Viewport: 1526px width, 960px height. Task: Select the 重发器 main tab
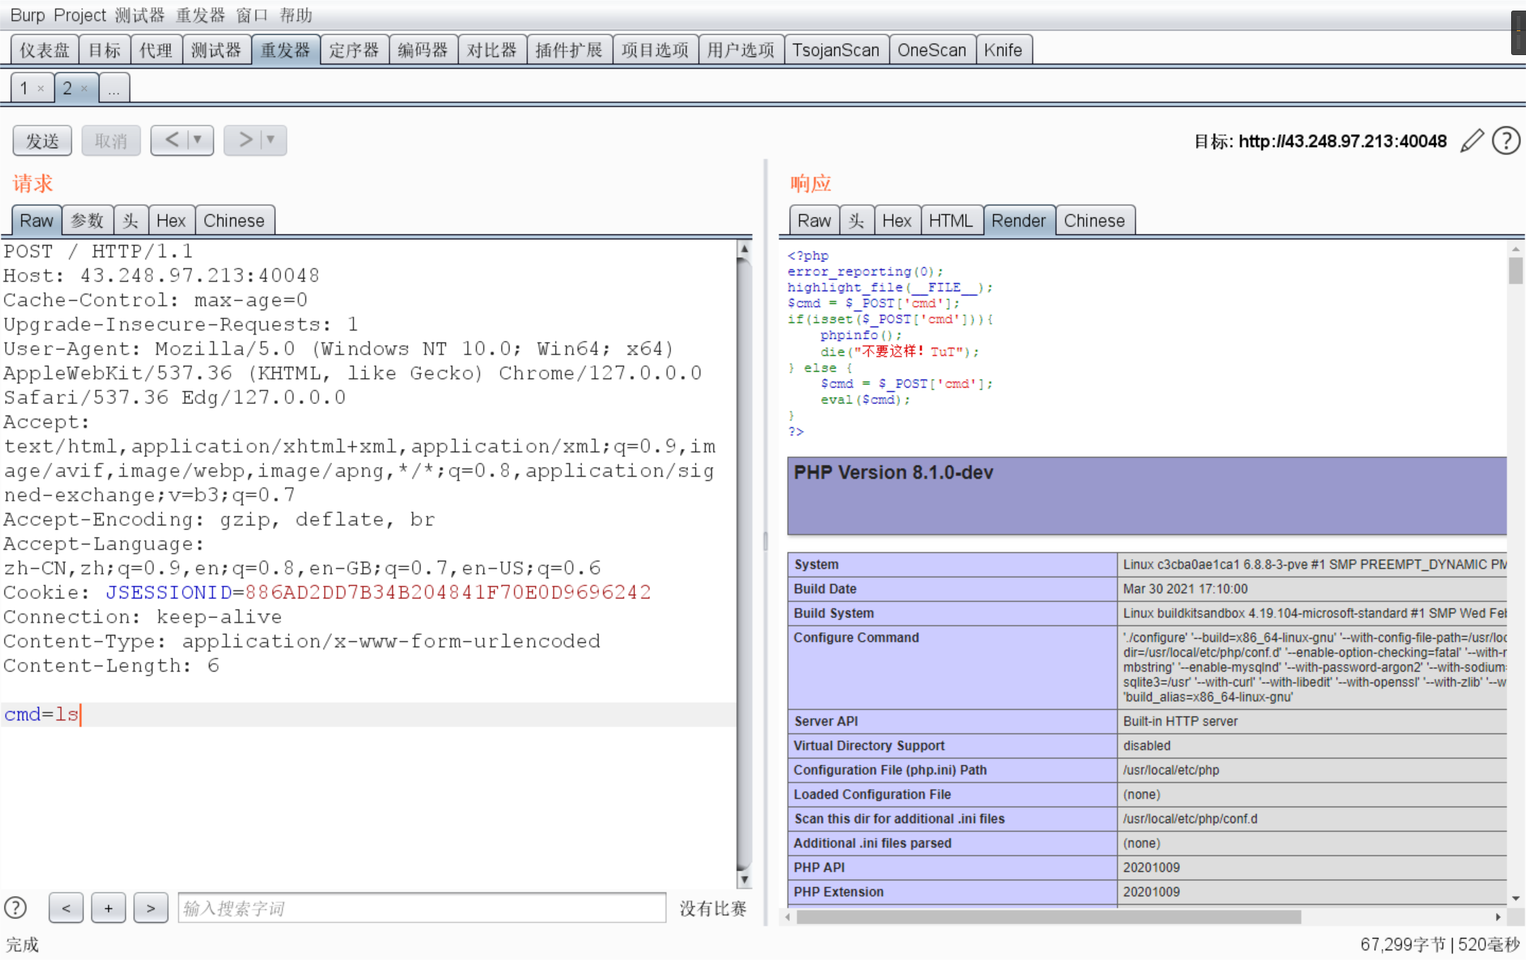pos(285,50)
